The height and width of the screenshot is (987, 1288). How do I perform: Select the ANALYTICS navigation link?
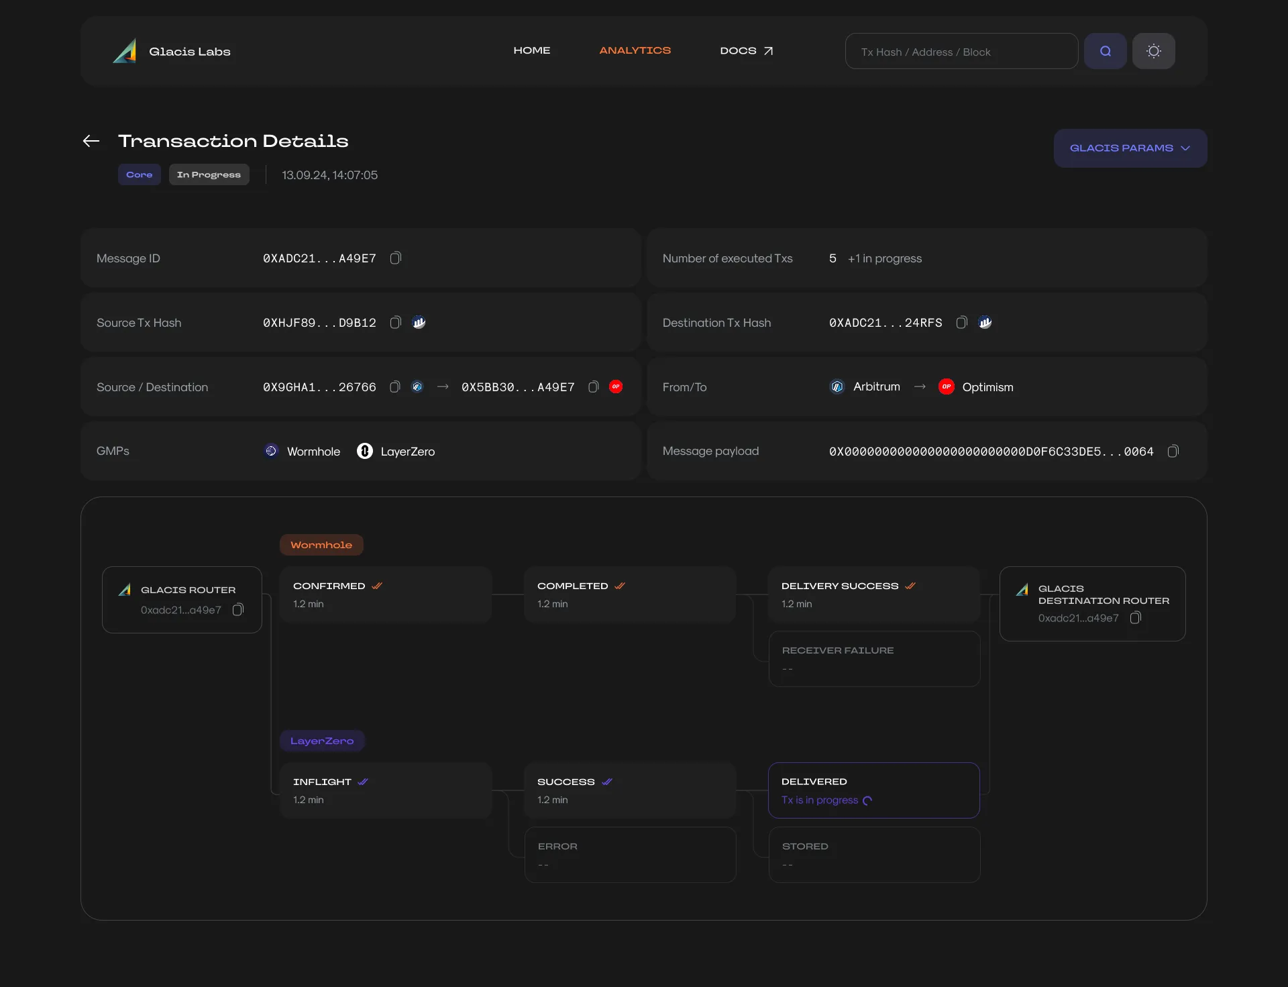pos(635,50)
